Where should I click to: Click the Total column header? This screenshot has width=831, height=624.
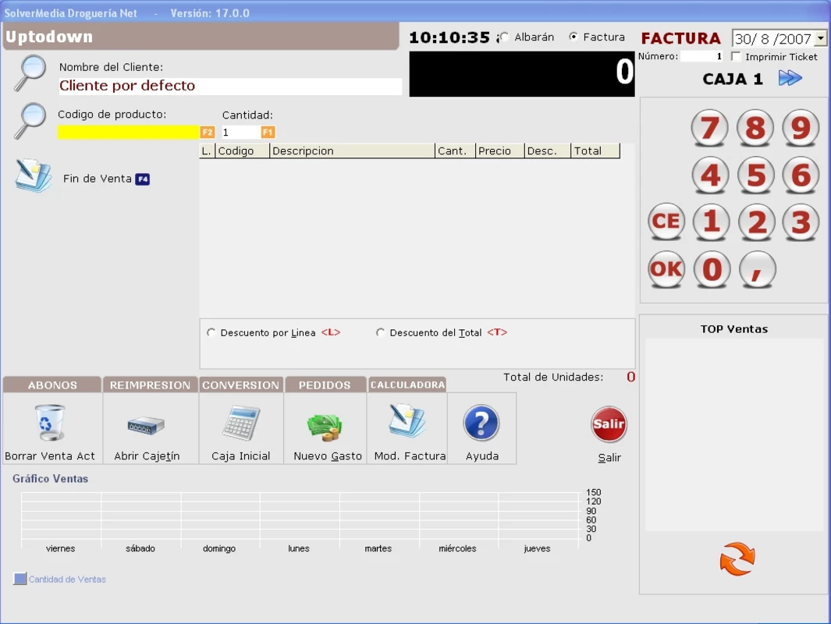[595, 151]
